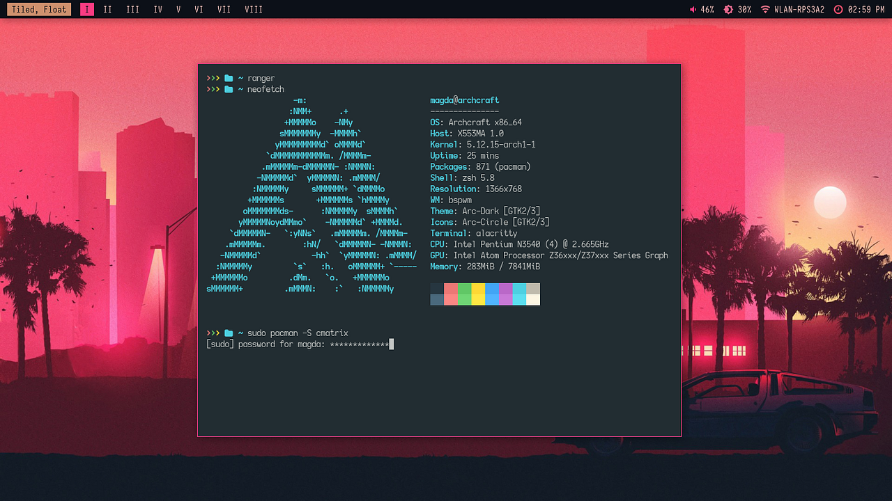Click the 'Kernel: 5.12.15-arch1-1' line
The width and height of the screenshot is (892, 501).
pos(483,145)
